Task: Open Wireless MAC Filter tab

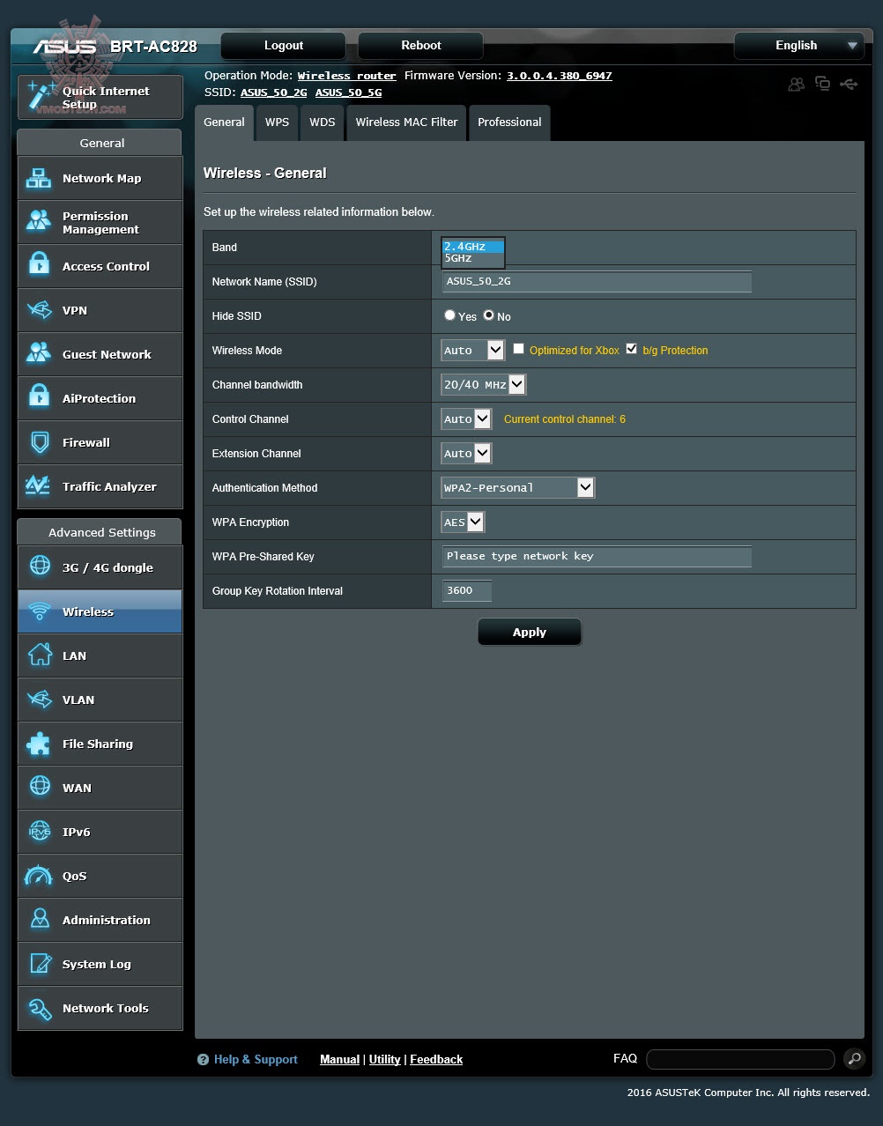Action: (406, 122)
